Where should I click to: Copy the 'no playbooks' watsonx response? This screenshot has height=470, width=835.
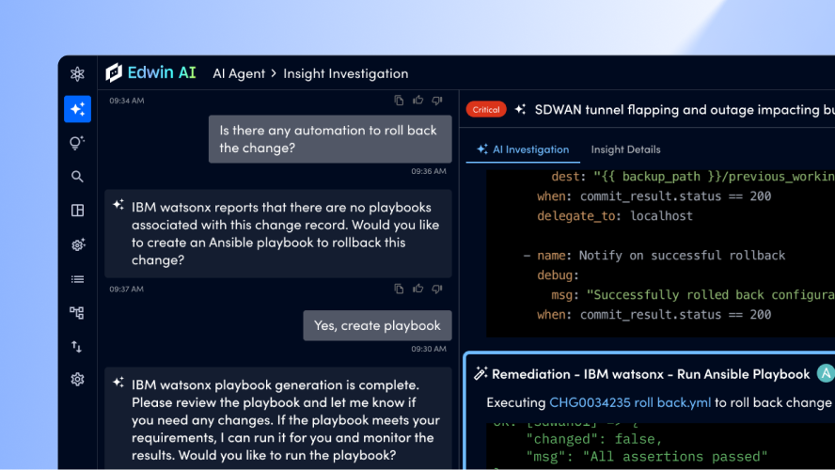400,289
